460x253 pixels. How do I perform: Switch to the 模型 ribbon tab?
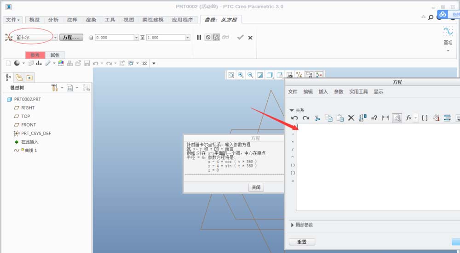click(34, 20)
